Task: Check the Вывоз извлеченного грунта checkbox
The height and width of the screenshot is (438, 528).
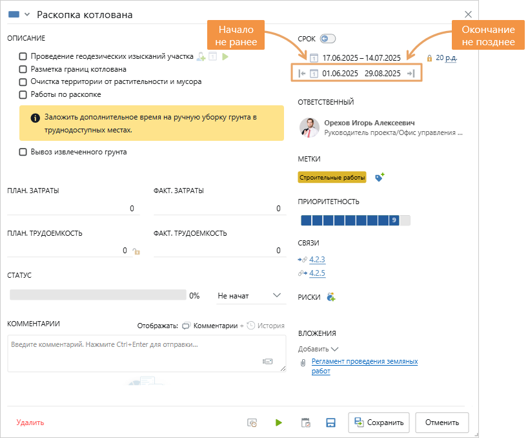Action: coord(23,152)
